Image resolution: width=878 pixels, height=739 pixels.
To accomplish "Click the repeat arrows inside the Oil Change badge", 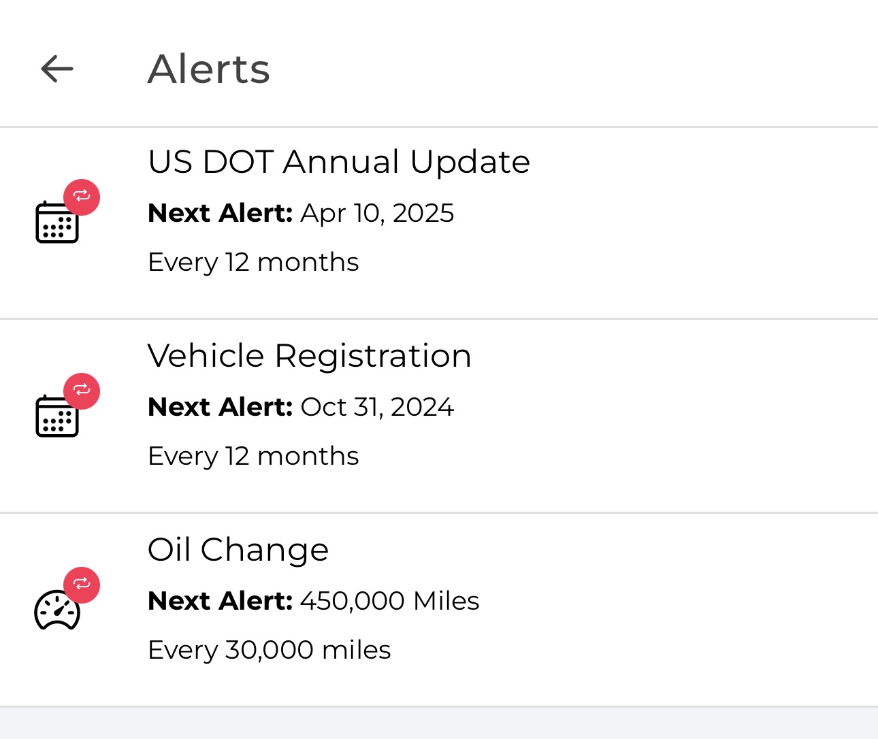I will point(82,585).
